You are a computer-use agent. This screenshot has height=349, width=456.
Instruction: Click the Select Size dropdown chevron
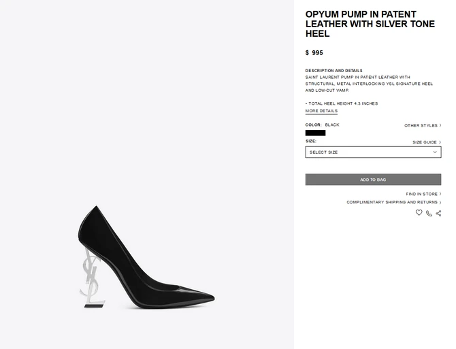tap(435, 152)
